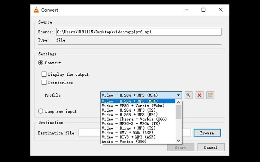Viewport: 260px width, 162px height.
Task: Click the Start button
Action: (x=180, y=147)
